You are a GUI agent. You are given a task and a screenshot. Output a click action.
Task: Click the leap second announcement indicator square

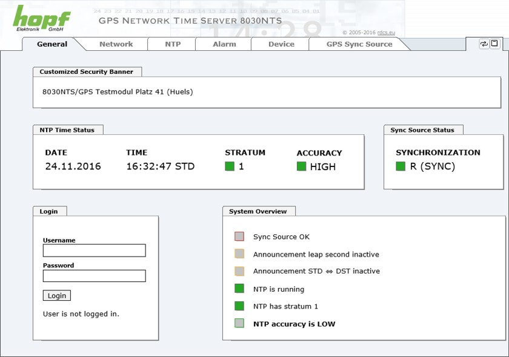coord(239,254)
